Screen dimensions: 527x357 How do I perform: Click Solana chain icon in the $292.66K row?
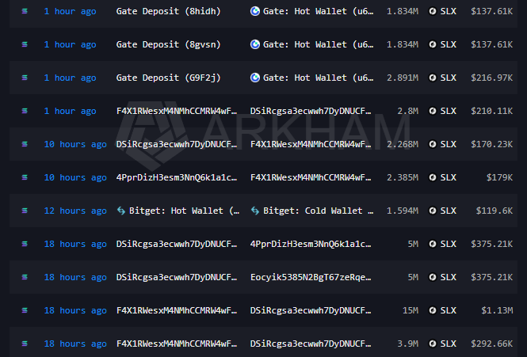pyautogui.click(x=25, y=344)
